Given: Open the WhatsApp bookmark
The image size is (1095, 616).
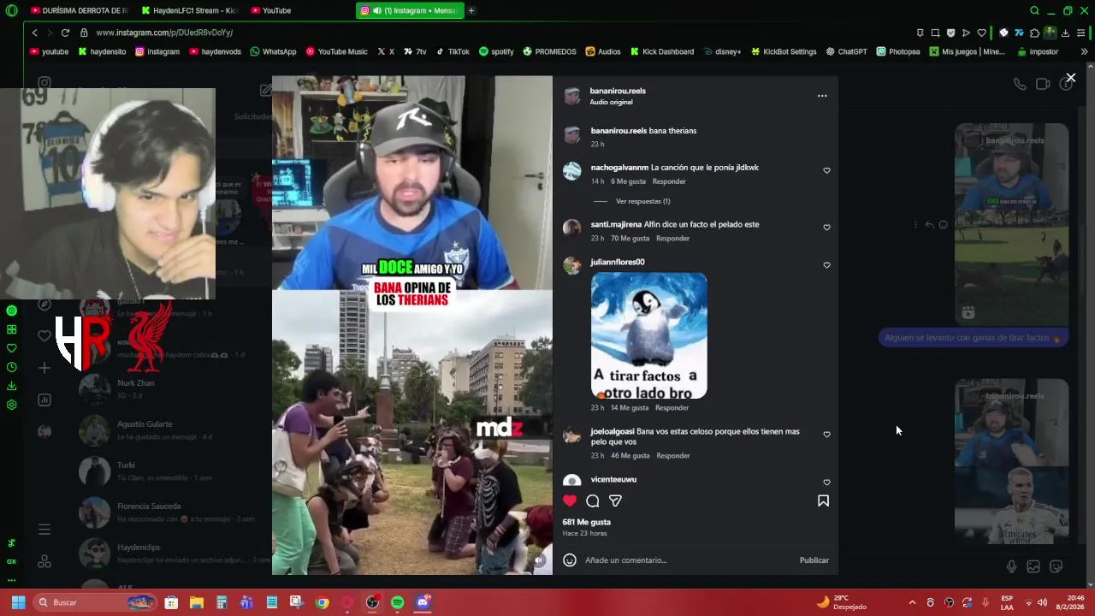Looking at the screenshot, I should point(273,51).
